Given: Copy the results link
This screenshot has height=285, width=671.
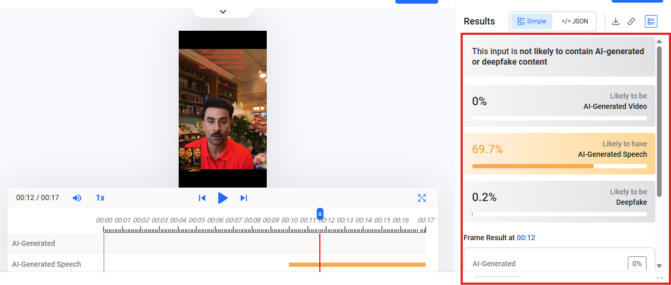Looking at the screenshot, I should coord(631,21).
